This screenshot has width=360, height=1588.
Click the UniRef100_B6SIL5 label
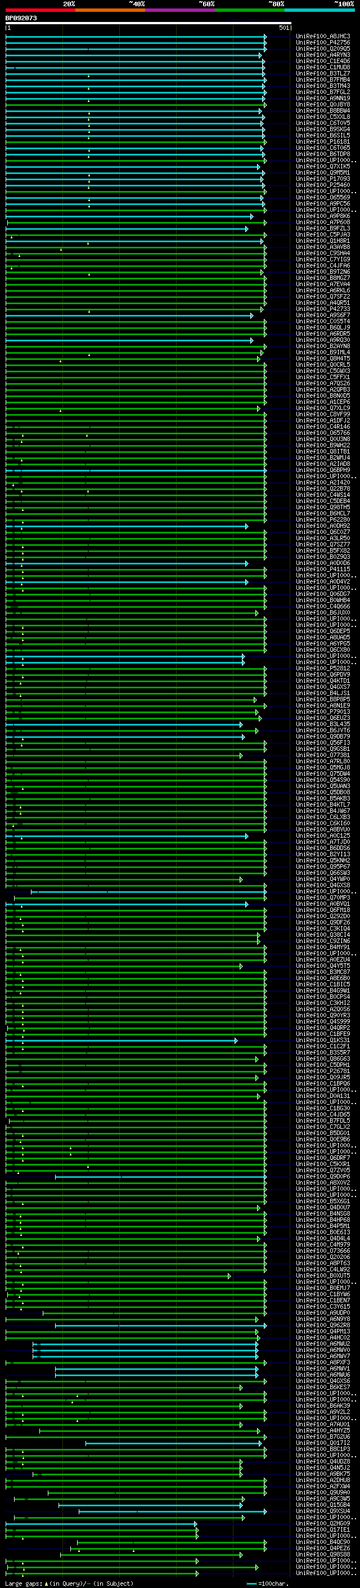tap(323, 135)
